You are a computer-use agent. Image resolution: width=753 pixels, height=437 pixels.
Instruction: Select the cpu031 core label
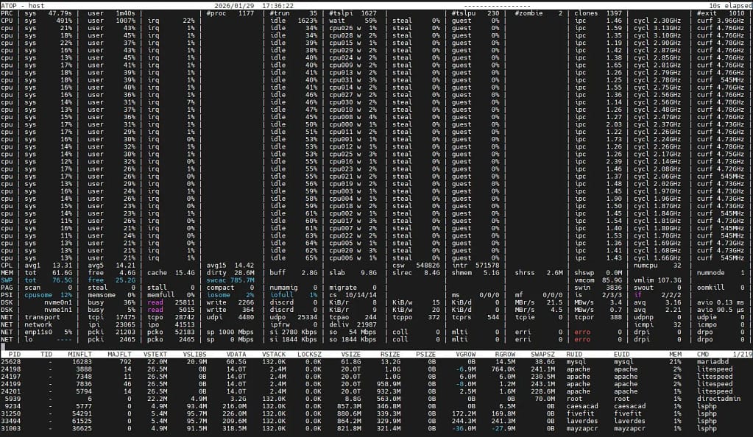tap(341, 80)
